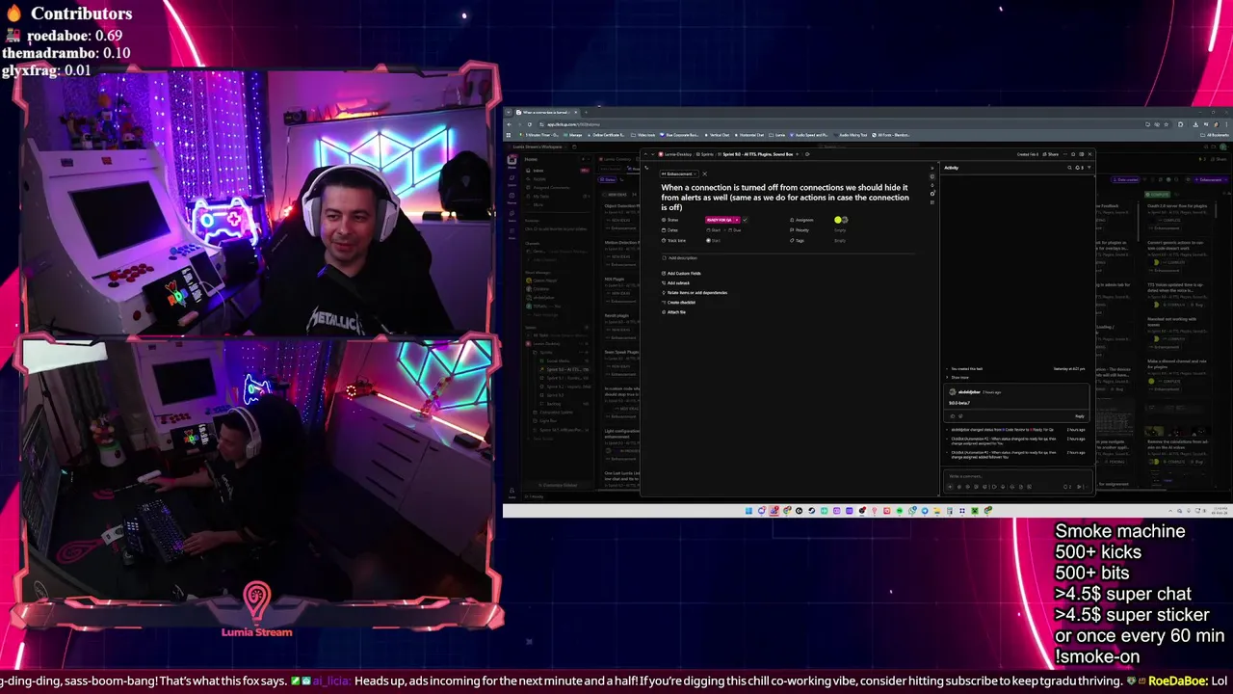Screen dimensions: 1233x694
Task: Click the Date created sort chip
Action: coord(1126,179)
